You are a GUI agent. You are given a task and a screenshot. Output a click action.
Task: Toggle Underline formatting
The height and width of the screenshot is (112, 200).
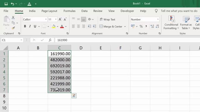click(x=35, y=26)
